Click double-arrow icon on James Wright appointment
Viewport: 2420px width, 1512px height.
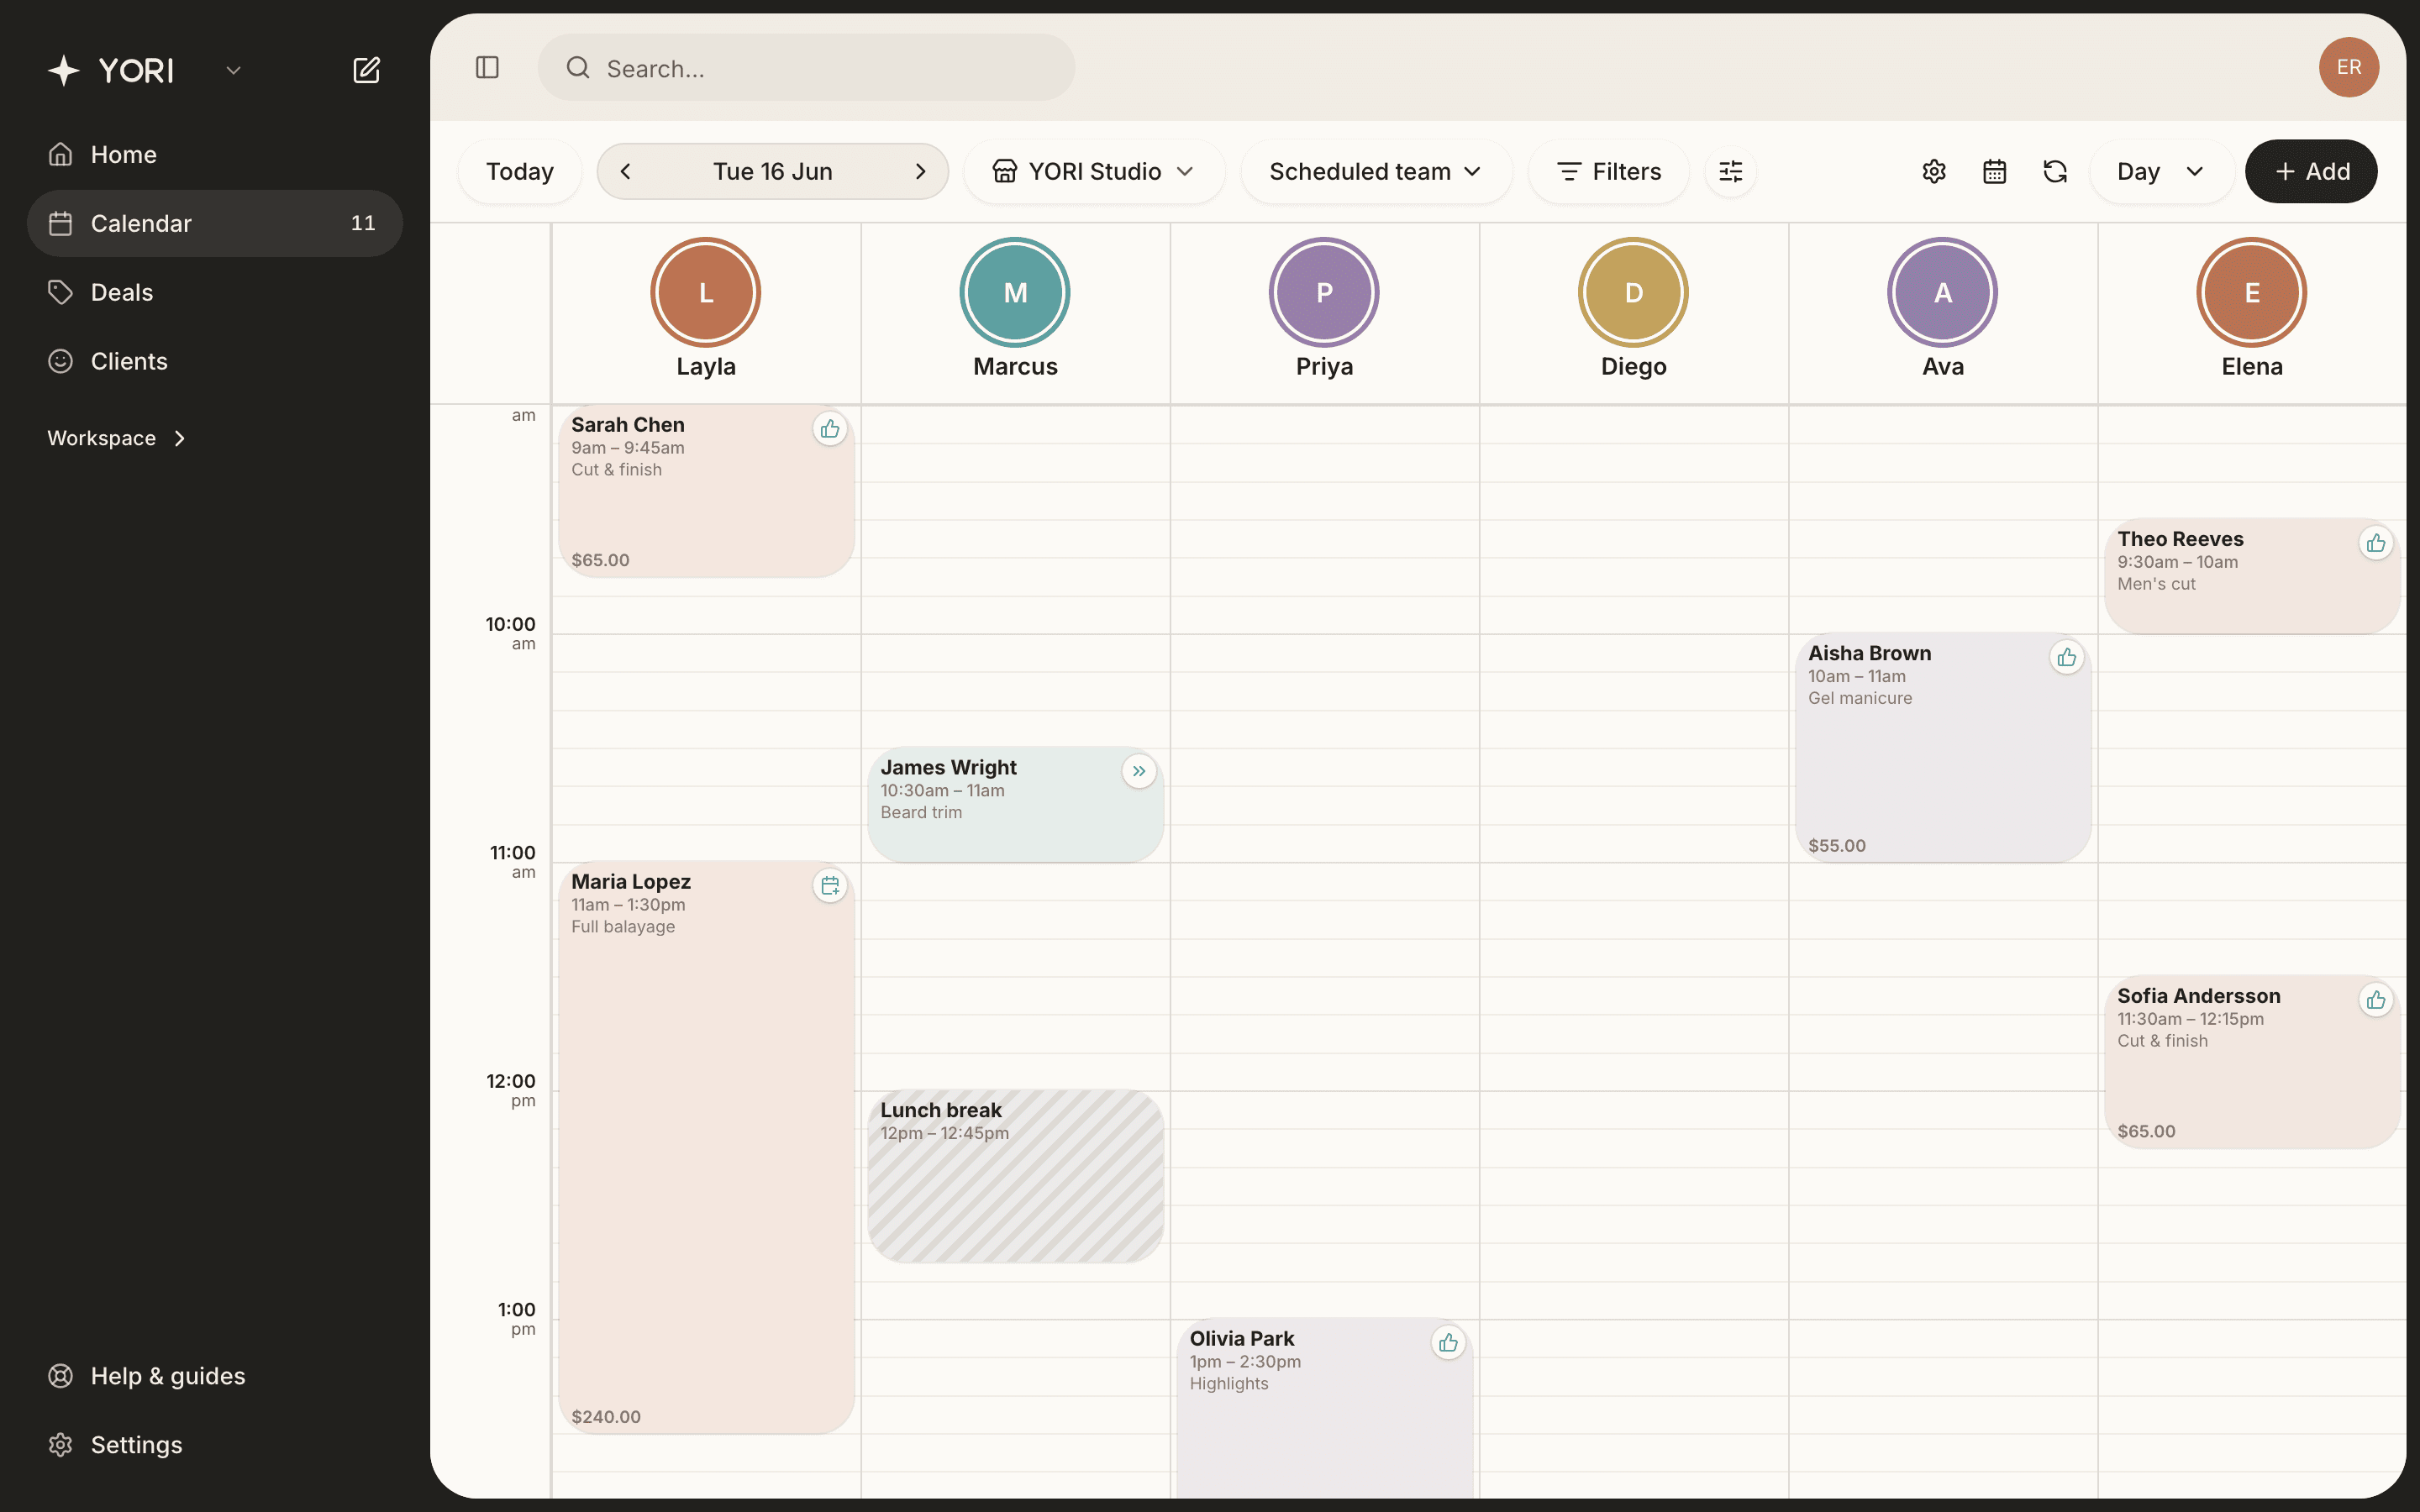pos(1139,771)
